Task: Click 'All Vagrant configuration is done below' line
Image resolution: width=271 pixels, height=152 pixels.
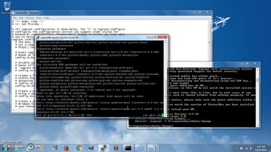Action: click(x=69, y=29)
